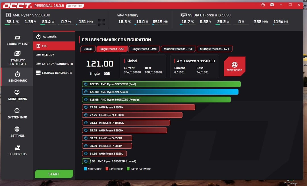Click the help question mark in title bar

point(263,5)
